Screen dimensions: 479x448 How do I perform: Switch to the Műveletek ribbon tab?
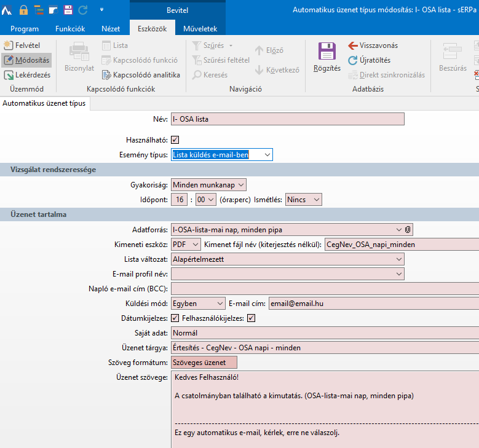199,29
